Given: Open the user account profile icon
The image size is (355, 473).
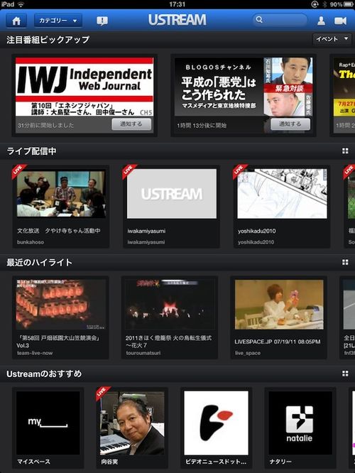Looking at the screenshot, I should click(x=321, y=21).
